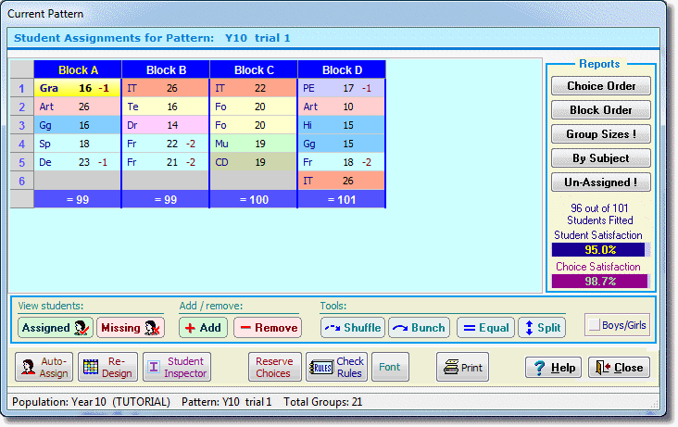Viewport: 678px width, 427px height.
Task: Select the De 23 cell
Action: click(78, 162)
